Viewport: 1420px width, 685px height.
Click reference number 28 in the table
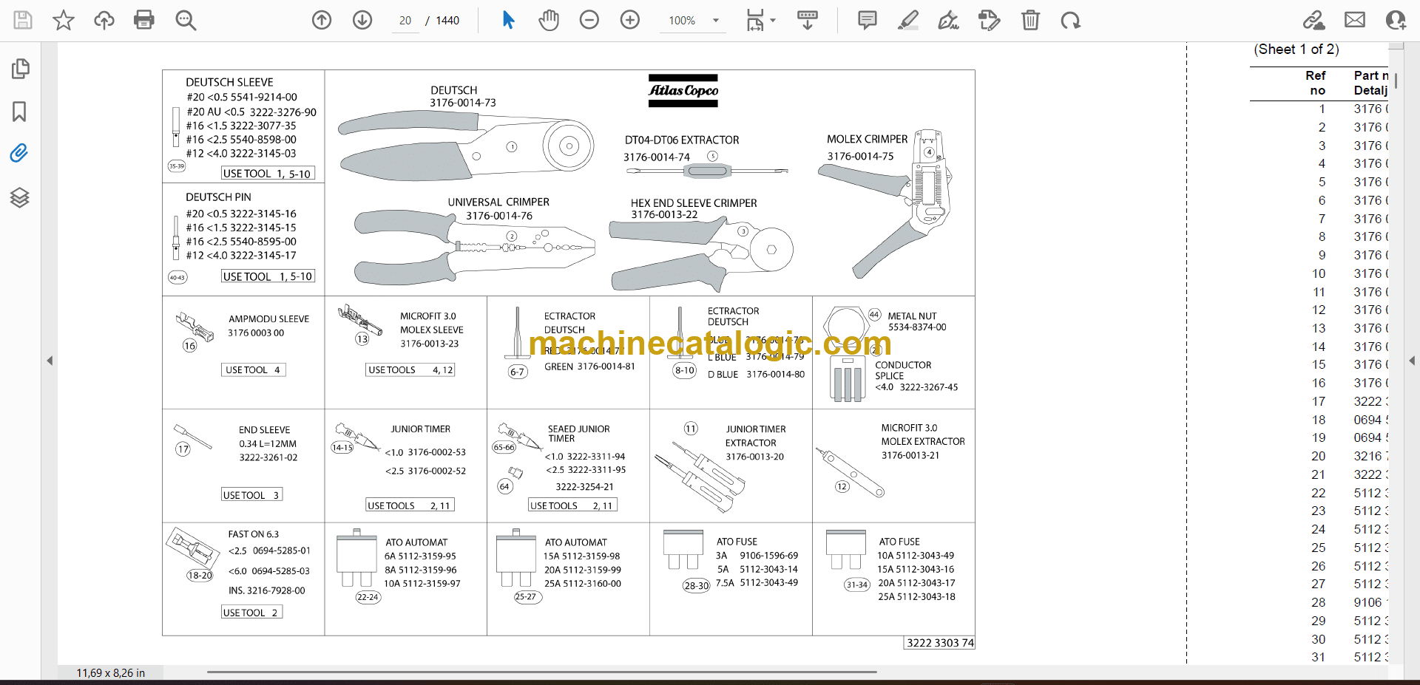pyautogui.click(x=1319, y=602)
